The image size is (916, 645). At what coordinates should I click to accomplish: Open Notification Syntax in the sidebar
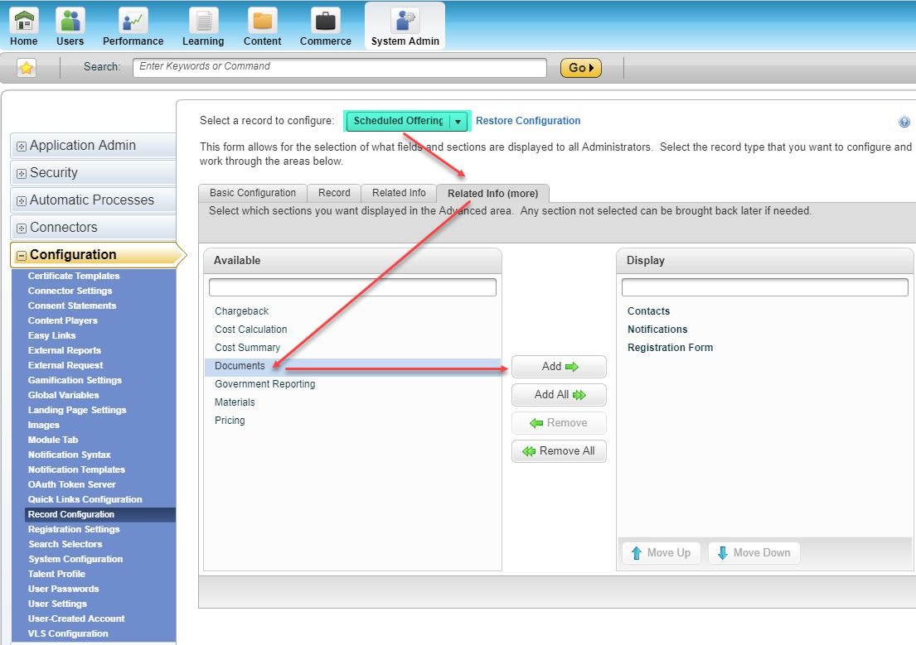coord(69,454)
